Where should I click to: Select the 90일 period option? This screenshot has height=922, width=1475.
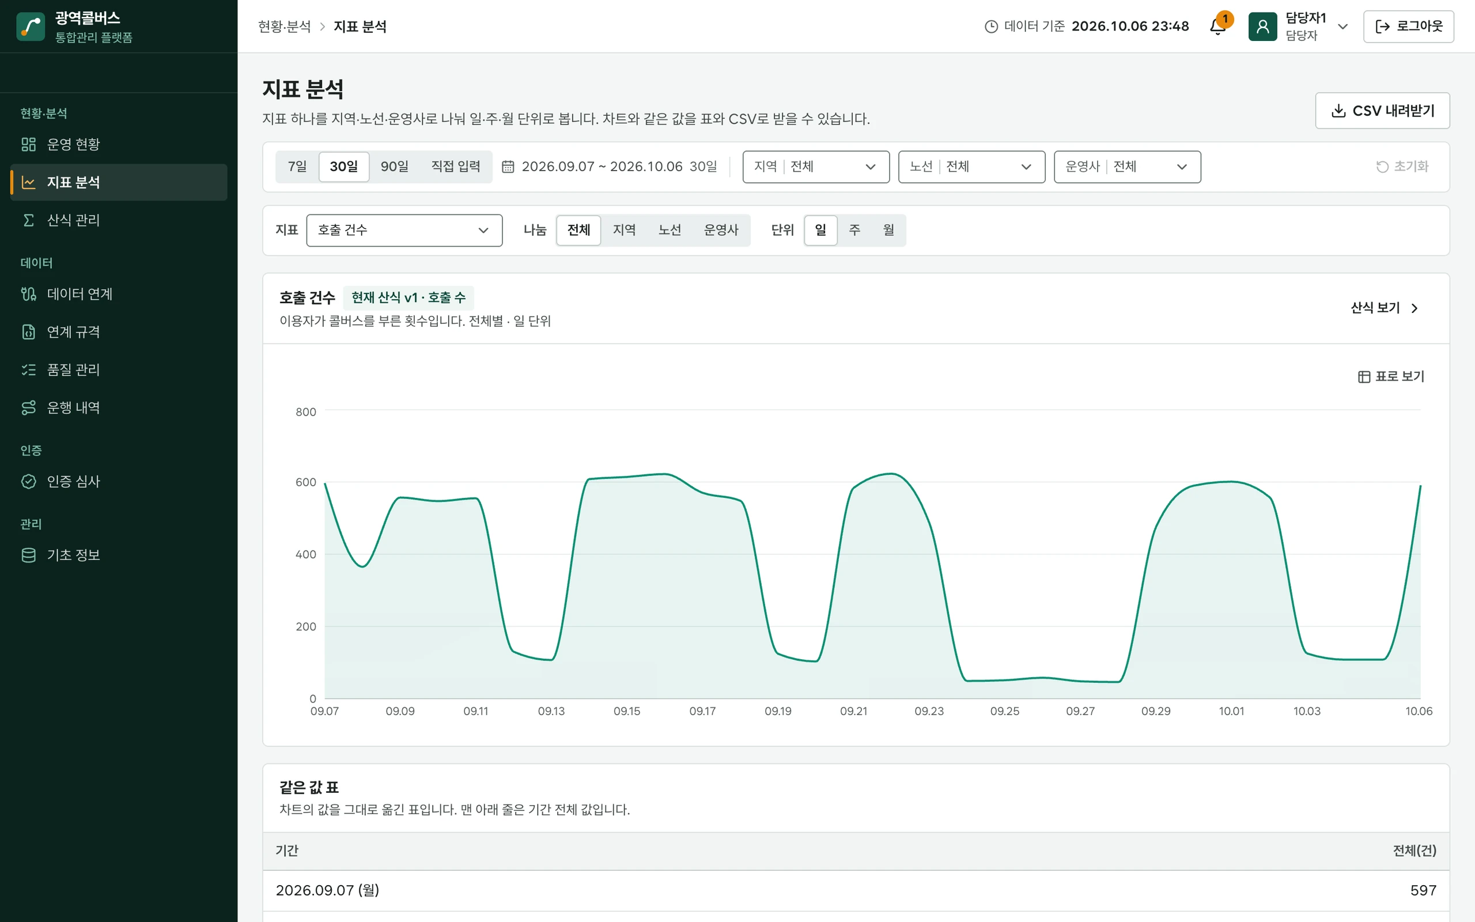[x=394, y=167]
